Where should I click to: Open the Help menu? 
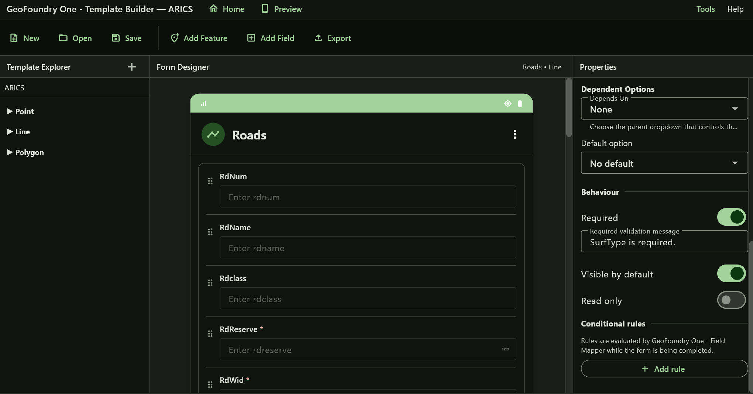[x=735, y=9]
